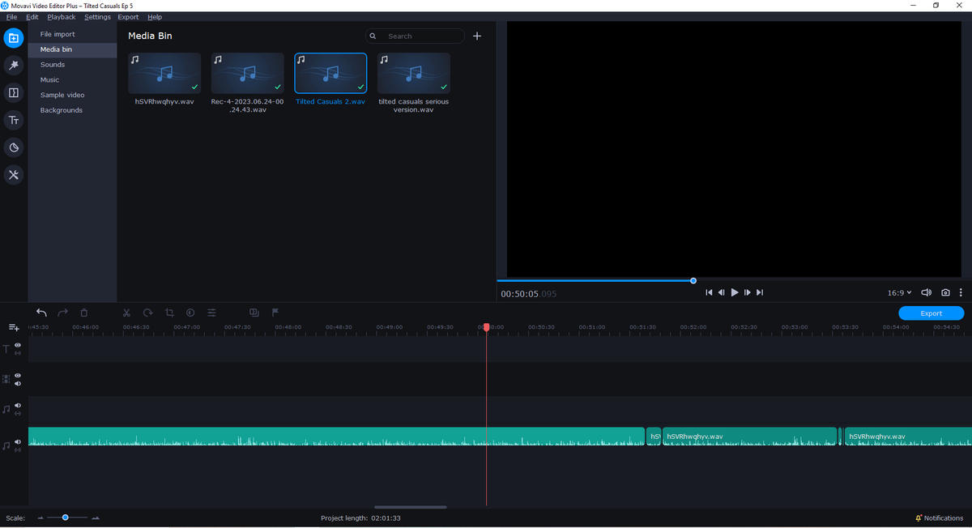Open the Settings menu

pyautogui.click(x=97, y=17)
